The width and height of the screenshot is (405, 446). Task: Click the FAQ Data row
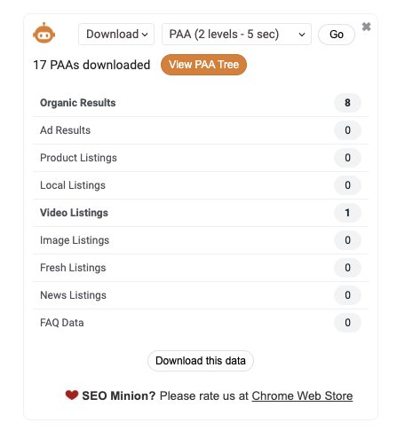(201, 323)
